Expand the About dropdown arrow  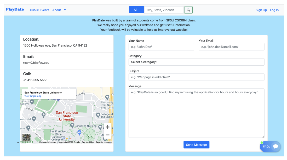65,10
